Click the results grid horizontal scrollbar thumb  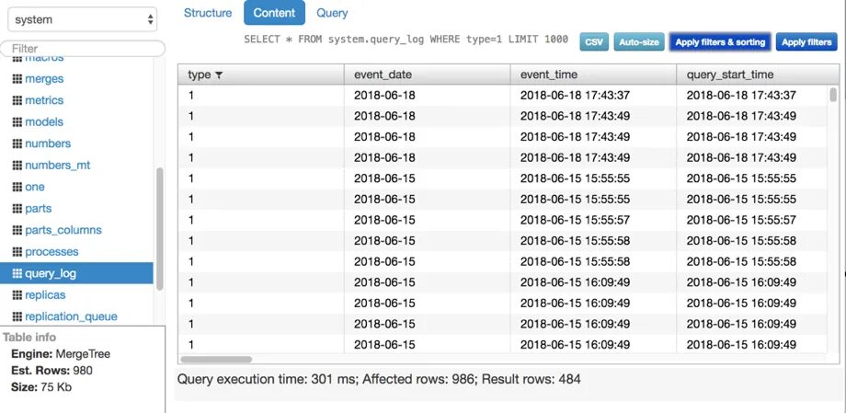tap(216, 359)
